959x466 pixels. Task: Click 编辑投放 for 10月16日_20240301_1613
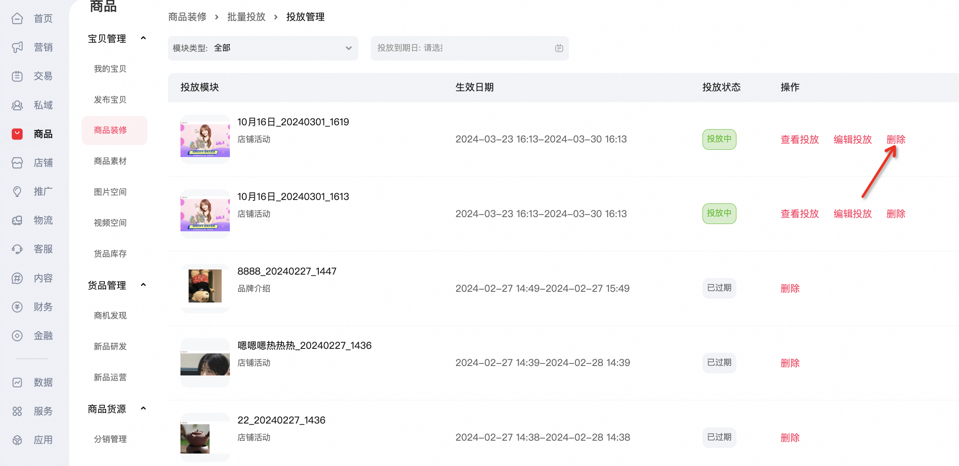pyautogui.click(x=852, y=214)
